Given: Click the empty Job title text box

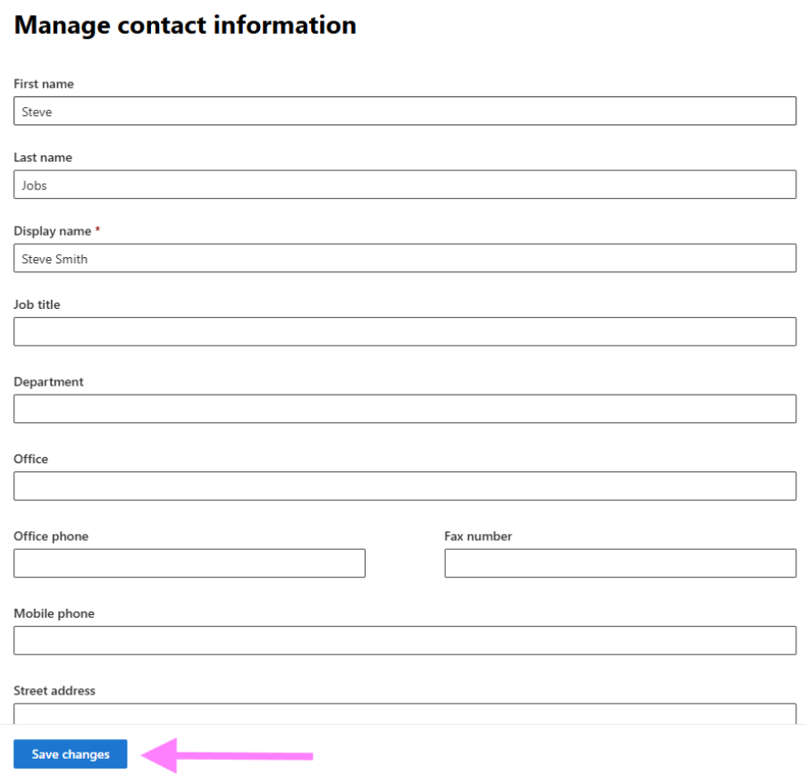Looking at the screenshot, I should click(404, 332).
